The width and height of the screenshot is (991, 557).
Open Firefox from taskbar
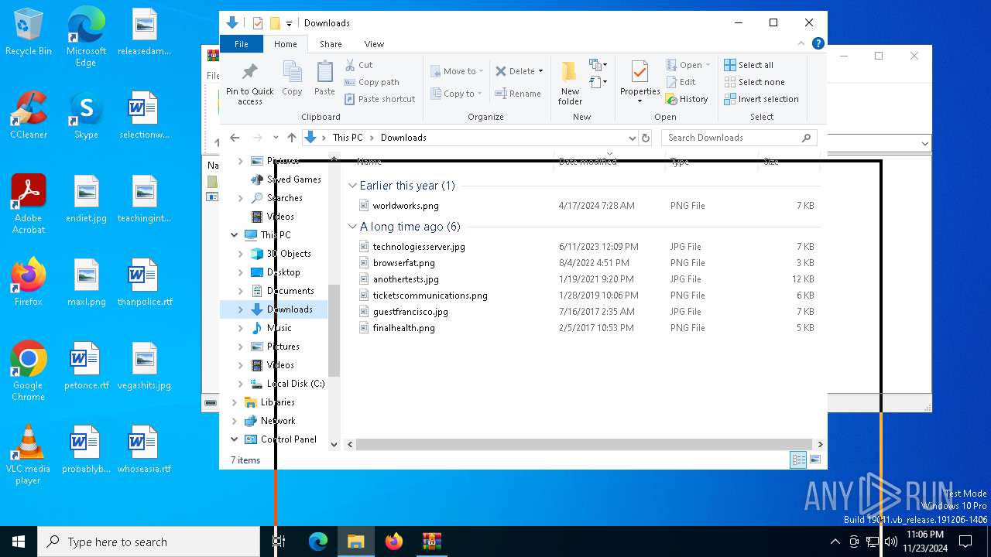click(394, 542)
